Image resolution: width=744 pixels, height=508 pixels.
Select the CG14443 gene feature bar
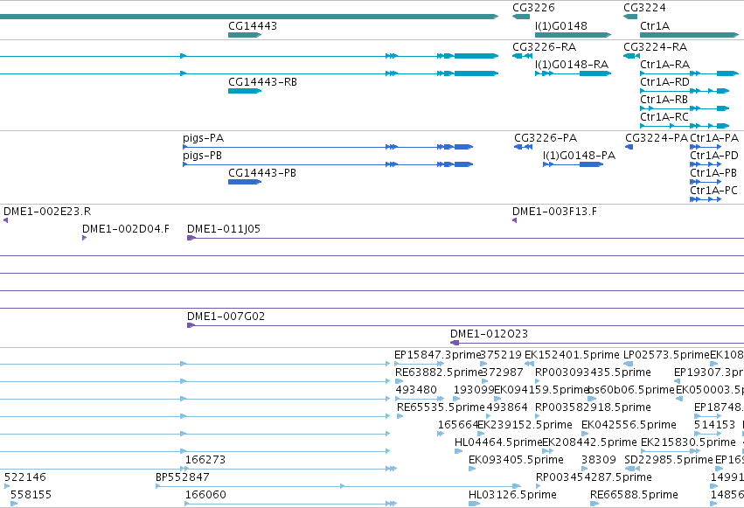pos(245,35)
